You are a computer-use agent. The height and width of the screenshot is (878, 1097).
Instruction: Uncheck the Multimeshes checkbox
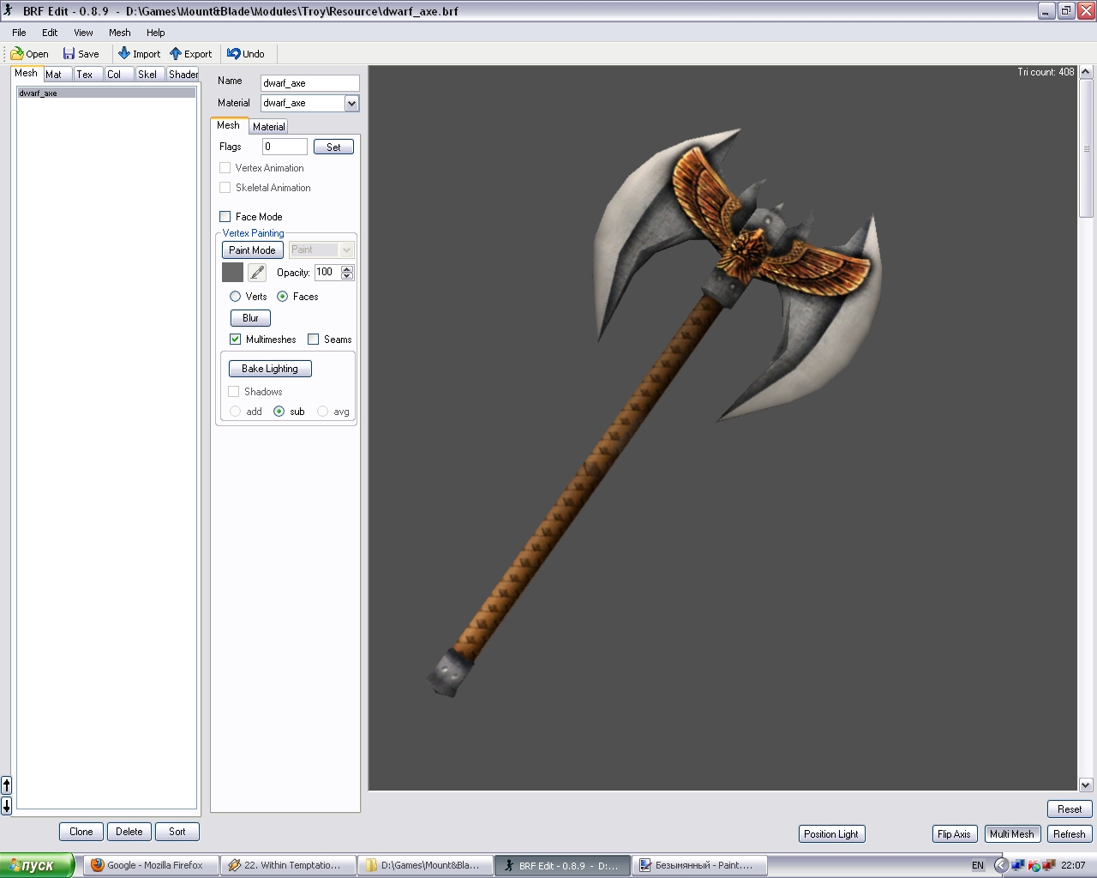(x=236, y=340)
